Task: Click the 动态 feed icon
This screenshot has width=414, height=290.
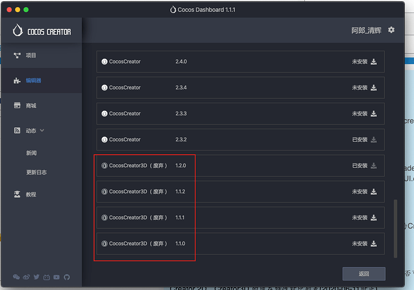Action: point(17,131)
